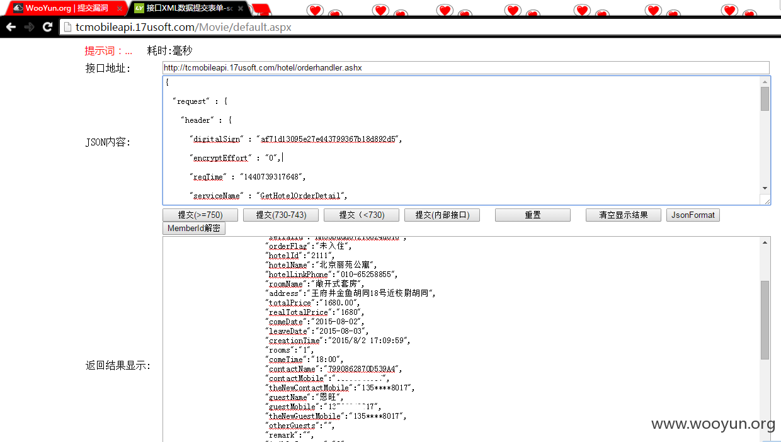Click the "request" : { line

[200, 101]
